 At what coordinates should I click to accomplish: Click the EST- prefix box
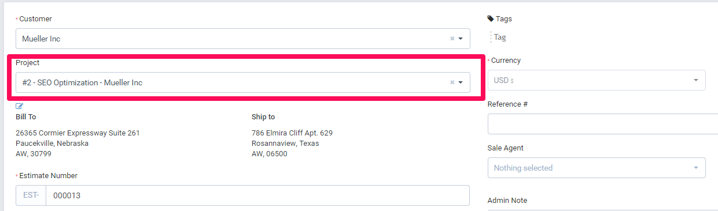[31, 195]
